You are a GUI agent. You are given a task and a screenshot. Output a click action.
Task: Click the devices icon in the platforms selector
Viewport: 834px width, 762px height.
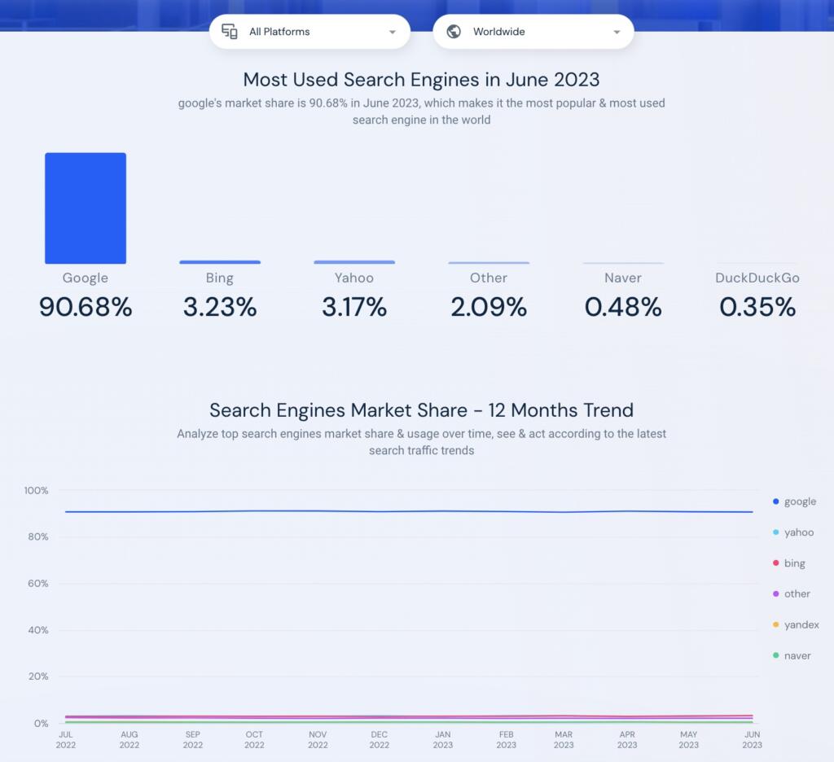[x=230, y=32]
